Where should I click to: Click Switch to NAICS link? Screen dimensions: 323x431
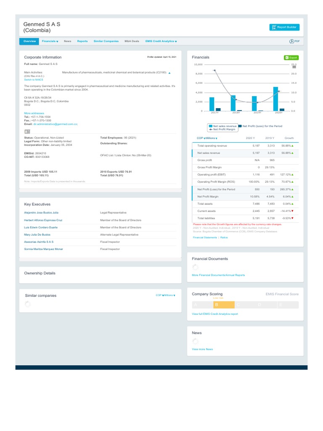[34, 80]
